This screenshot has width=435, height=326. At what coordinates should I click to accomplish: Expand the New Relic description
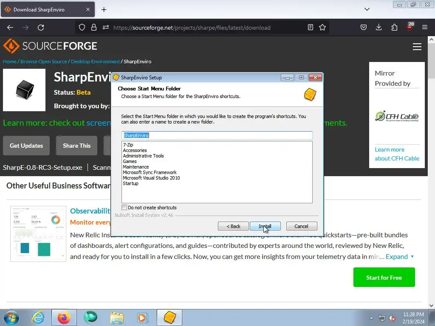[399, 257]
